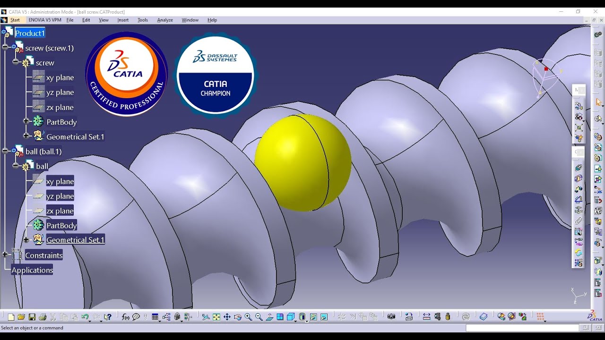Screen dimensions: 605x340
Task: Click the Fit All In icon
Action: [x=216, y=317]
